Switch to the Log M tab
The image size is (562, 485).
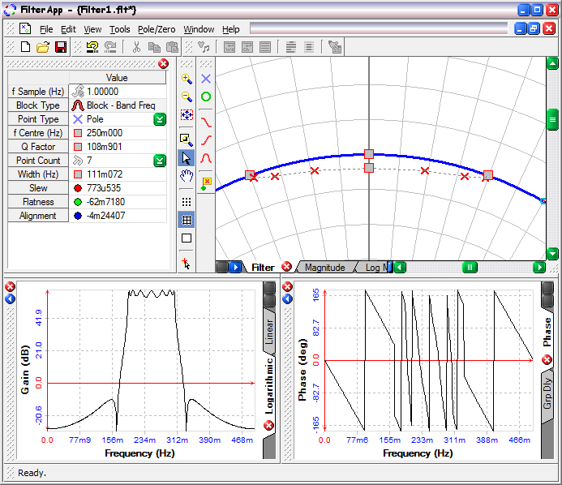point(374,268)
